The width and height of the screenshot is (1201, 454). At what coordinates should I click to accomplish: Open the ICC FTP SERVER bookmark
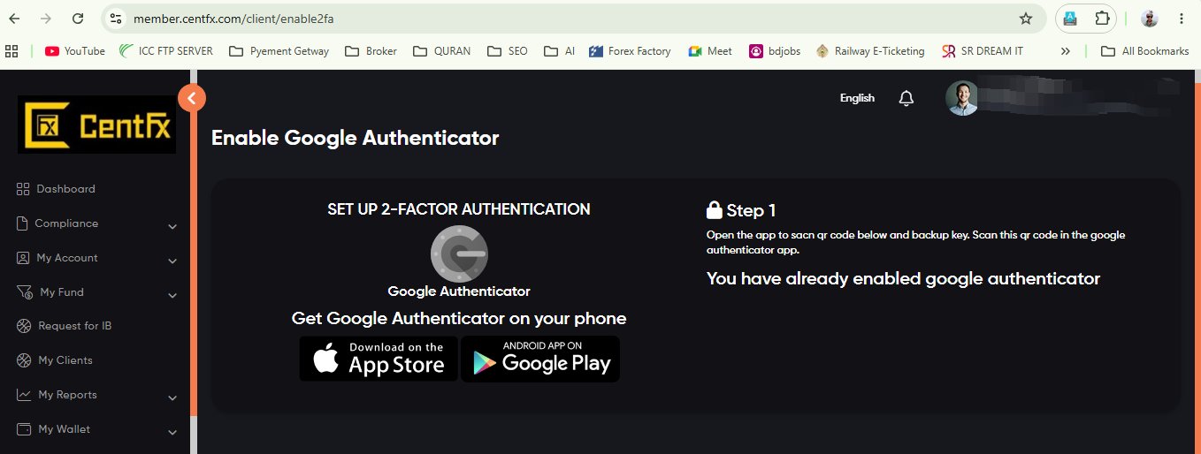click(166, 51)
